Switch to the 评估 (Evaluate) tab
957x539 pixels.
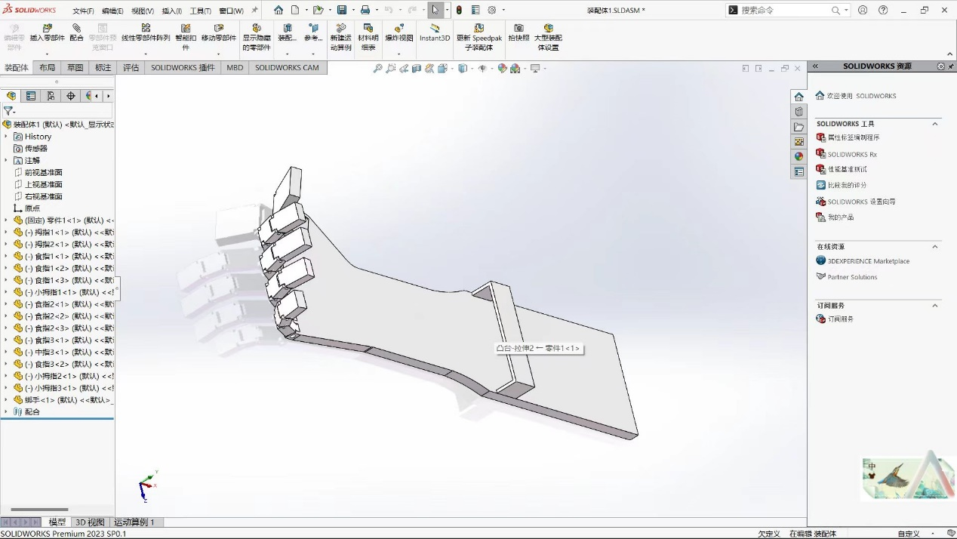pos(131,68)
